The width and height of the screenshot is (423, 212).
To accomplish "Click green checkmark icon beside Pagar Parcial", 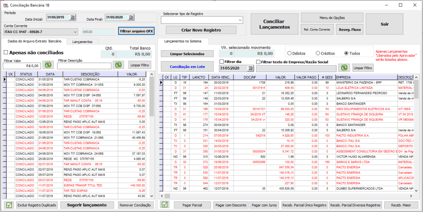I will tap(165, 205).
